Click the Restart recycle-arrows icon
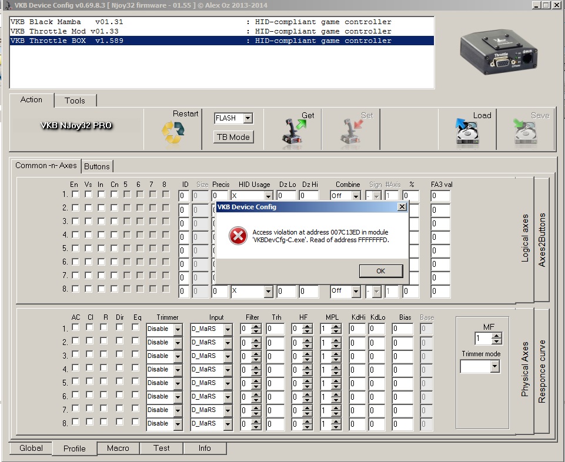The width and height of the screenshot is (565, 462). coord(173,132)
